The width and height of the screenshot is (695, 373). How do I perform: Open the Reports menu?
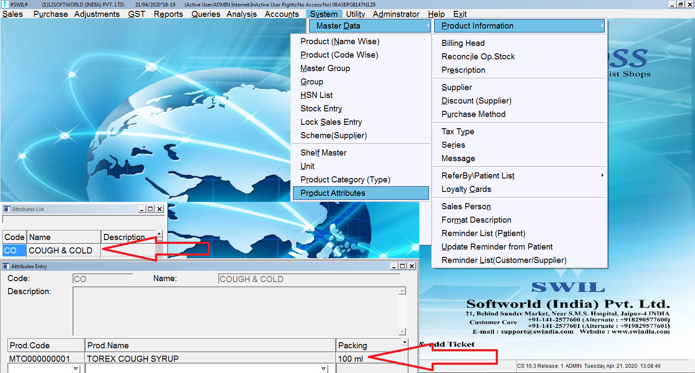(168, 14)
